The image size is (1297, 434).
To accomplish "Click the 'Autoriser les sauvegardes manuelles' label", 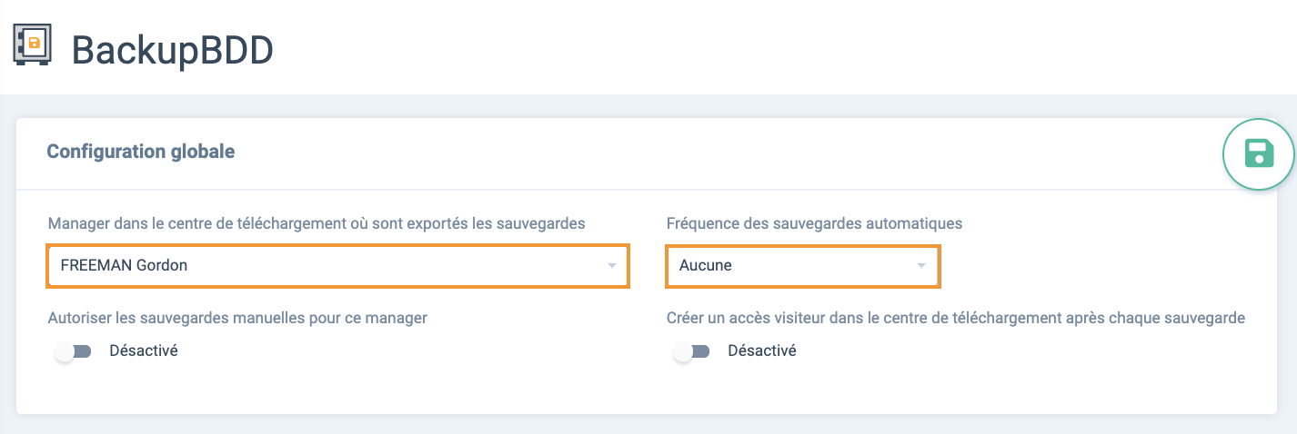I will point(237,318).
